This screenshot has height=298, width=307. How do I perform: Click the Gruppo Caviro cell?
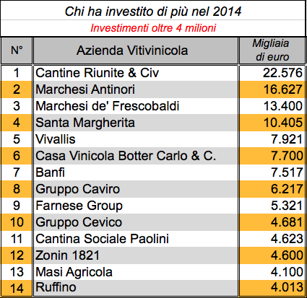point(136,189)
